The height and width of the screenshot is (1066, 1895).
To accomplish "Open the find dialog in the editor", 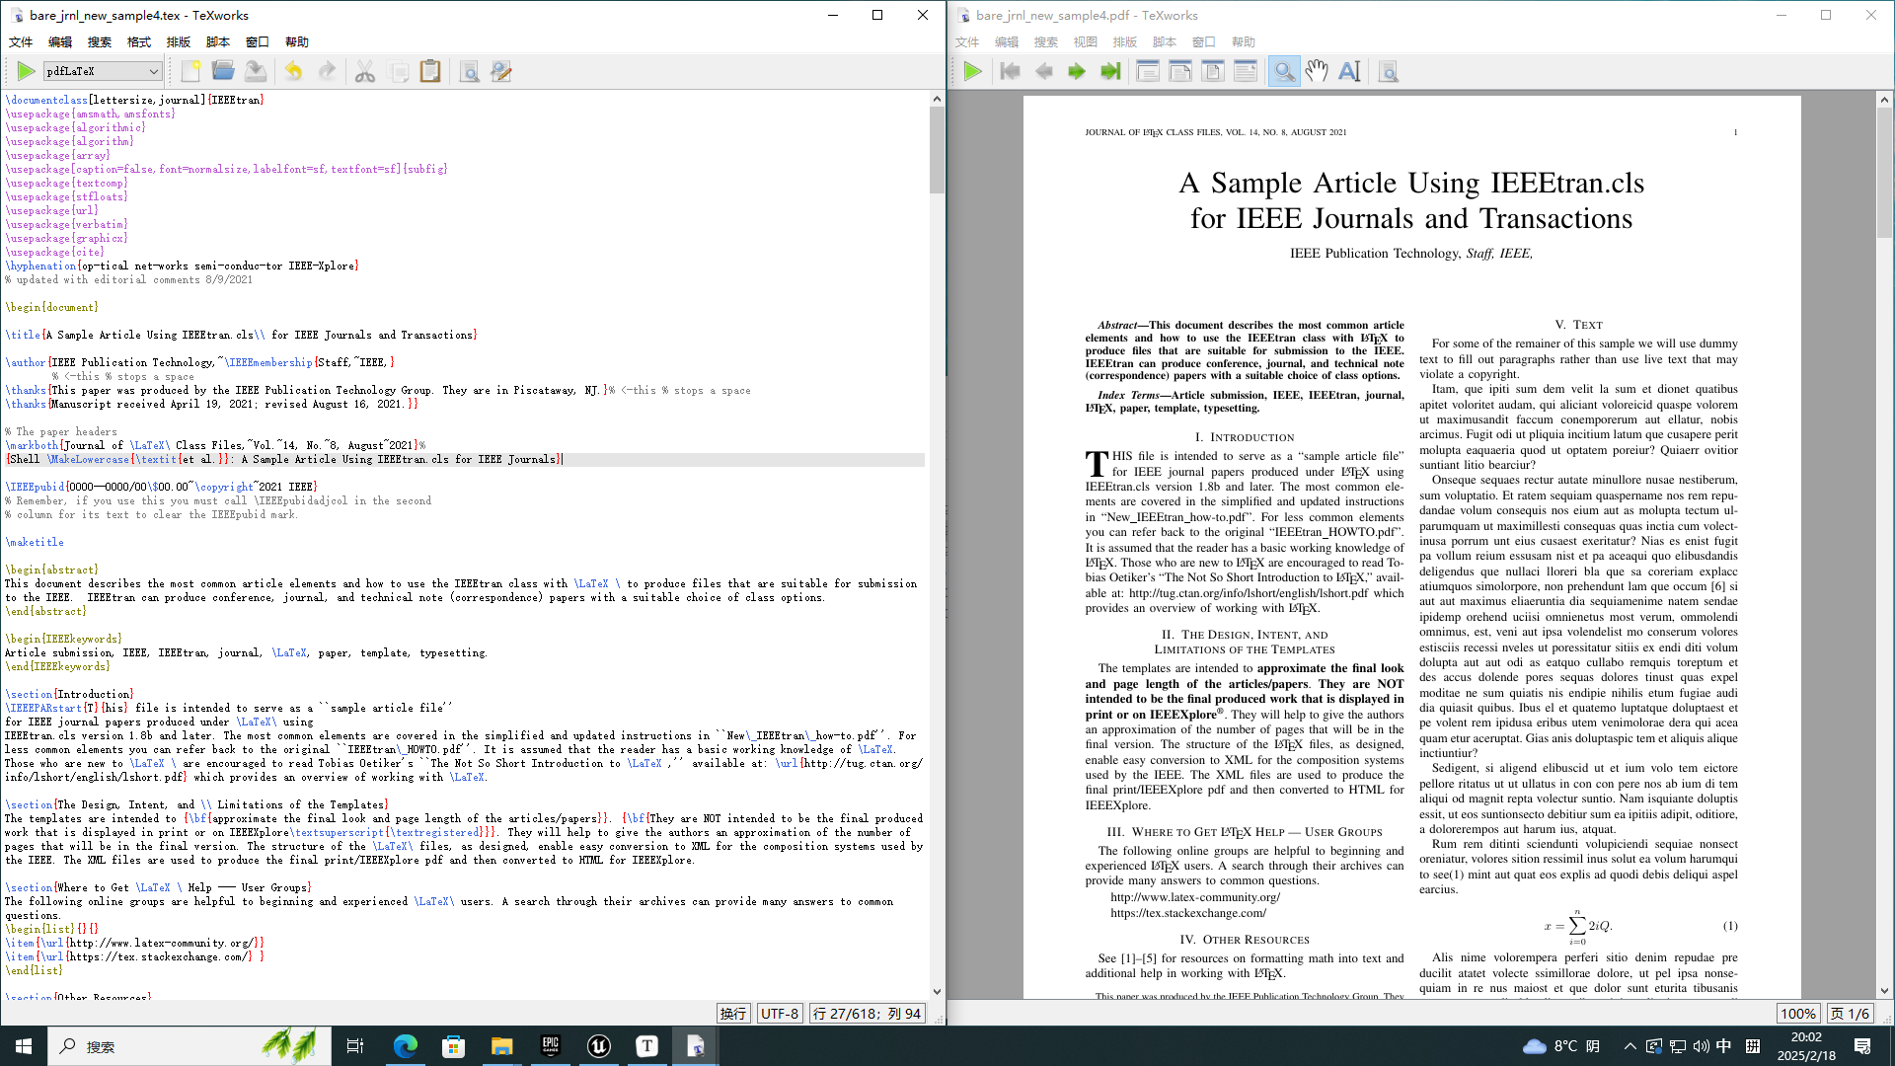I will pos(469,71).
